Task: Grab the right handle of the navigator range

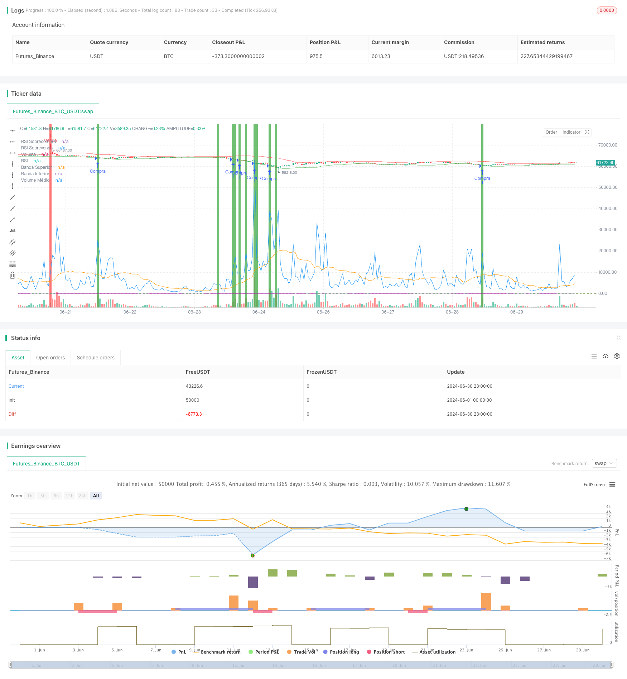Action: pos(612,665)
